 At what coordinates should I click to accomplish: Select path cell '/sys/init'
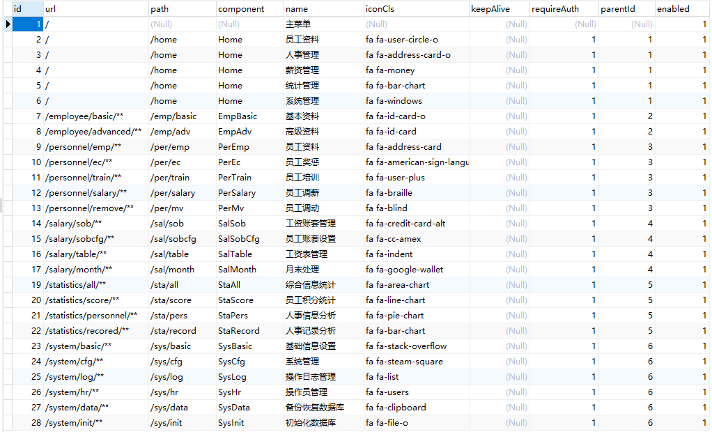pos(182,423)
